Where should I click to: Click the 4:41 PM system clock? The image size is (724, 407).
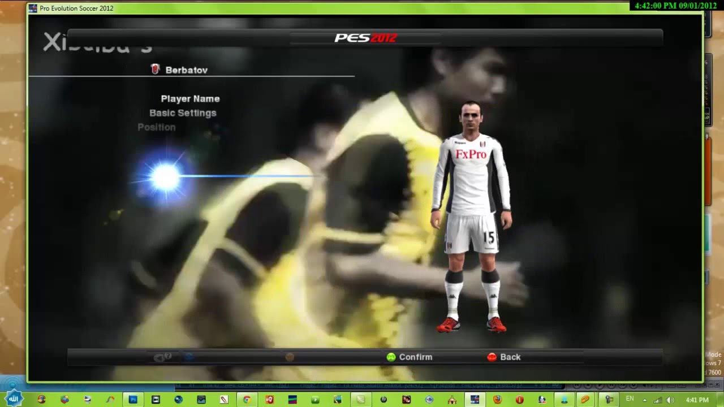[697, 400]
